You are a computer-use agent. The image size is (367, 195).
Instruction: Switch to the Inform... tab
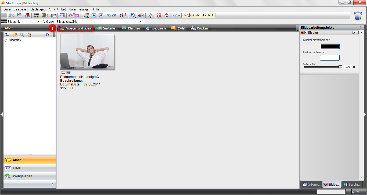(311, 185)
